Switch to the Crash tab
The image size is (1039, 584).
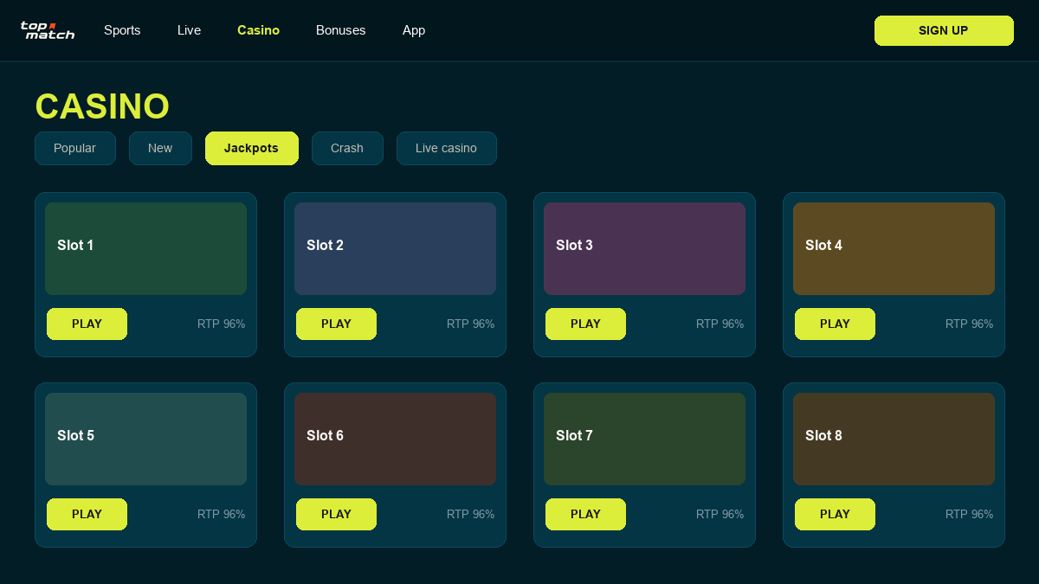tap(347, 148)
